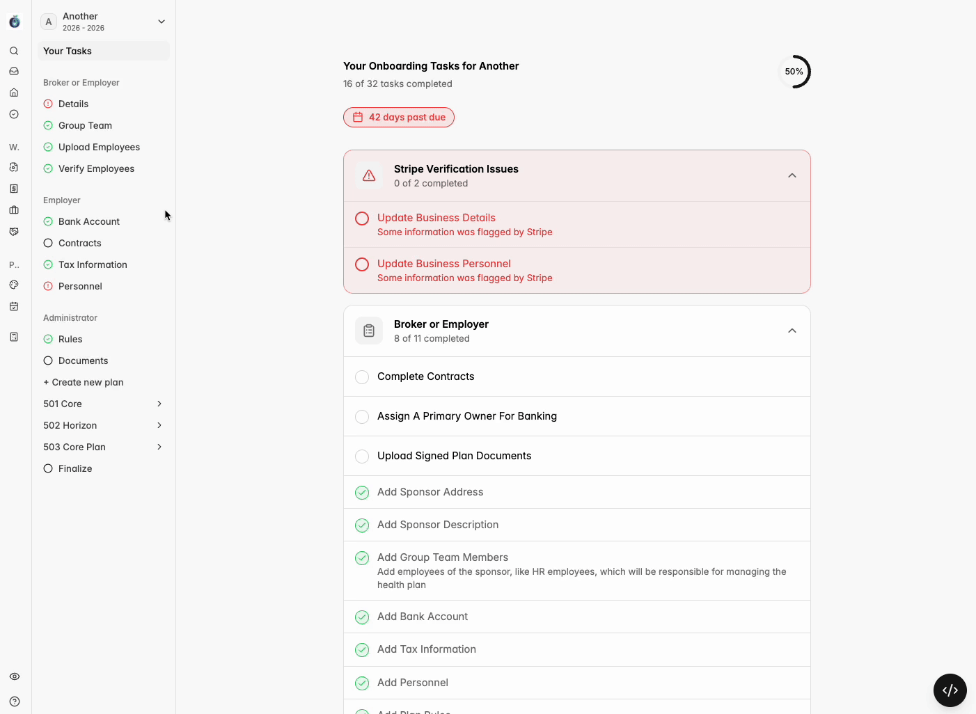Open the handshake icon in the left rail
This screenshot has width=976, height=714.
(14, 232)
